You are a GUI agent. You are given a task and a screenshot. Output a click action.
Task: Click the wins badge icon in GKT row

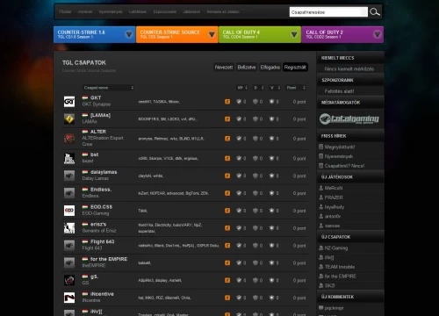pos(239,102)
